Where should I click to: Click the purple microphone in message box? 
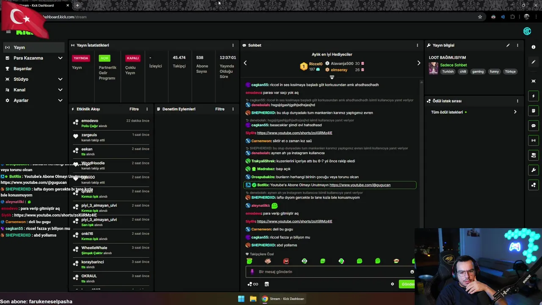coord(252,272)
